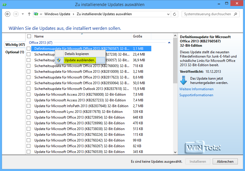Check the KB2768005 update checkbox
The width and height of the screenshot is (245, 171).
click(x=28, y=66)
